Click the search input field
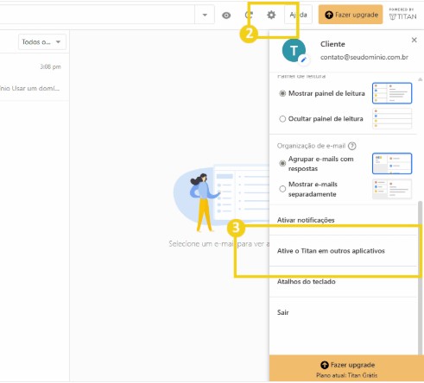The image size is (424, 383). (x=97, y=15)
